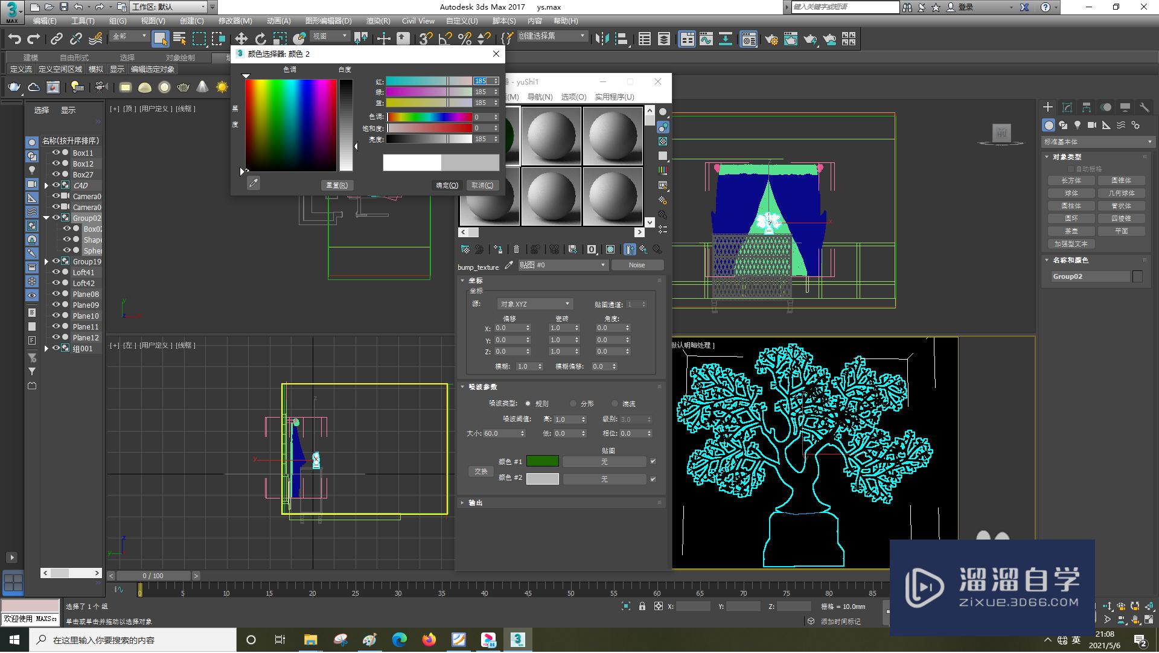Open the Modifiers menu

point(235,21)
